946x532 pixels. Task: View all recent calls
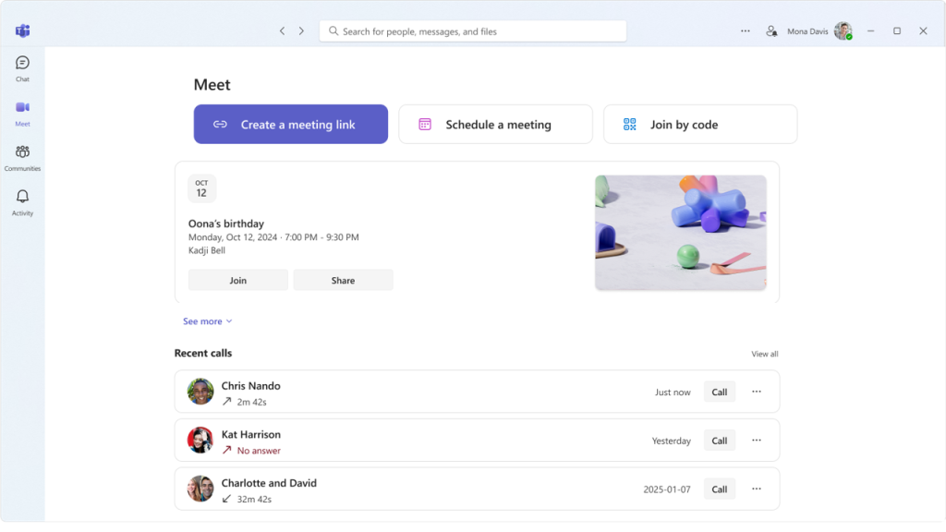coord(764,354)
